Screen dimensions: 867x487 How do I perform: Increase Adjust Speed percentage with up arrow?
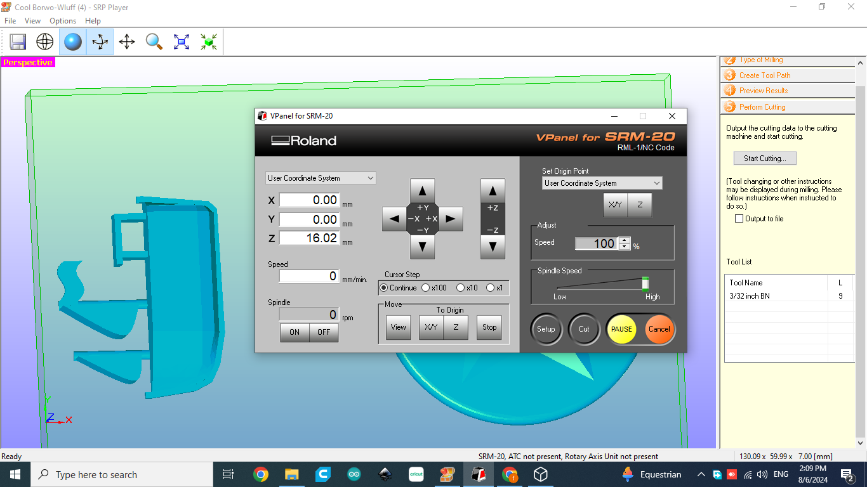pyautogui.click(x=625, y=240)
